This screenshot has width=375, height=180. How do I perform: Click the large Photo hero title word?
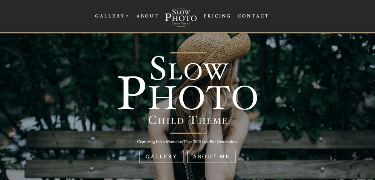tap(187, 93)
